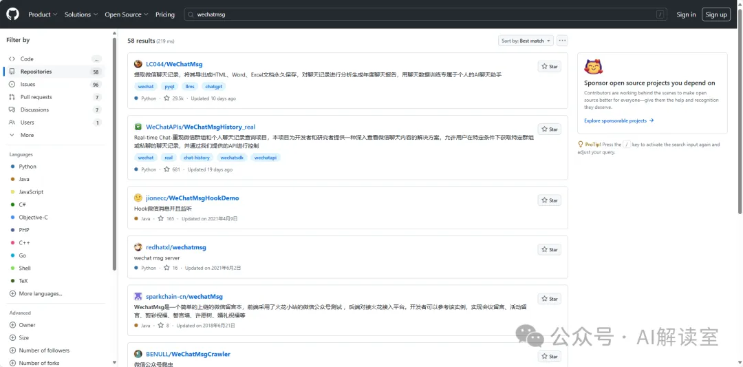The width and height of the screenshot is (743, 367).
Task: Star the BENULL/WeChatMsgCrawler repository
Action: tap(550, 356)
